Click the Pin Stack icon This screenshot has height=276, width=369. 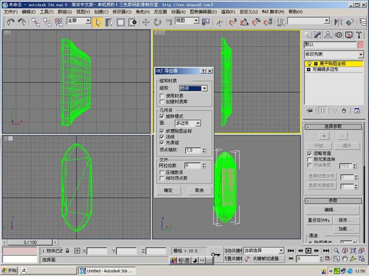(310, 110)
